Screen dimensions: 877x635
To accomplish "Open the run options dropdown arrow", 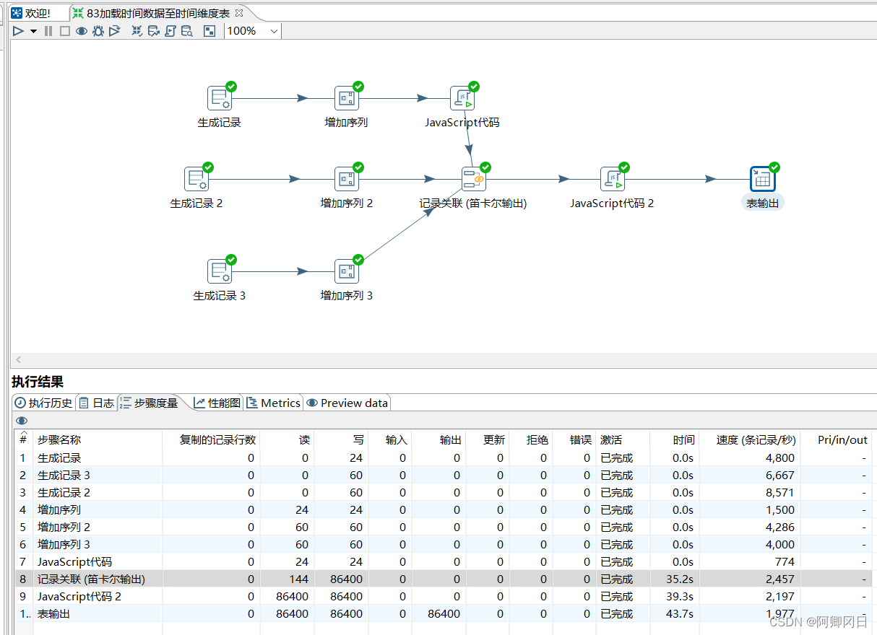I will point(33,31).
